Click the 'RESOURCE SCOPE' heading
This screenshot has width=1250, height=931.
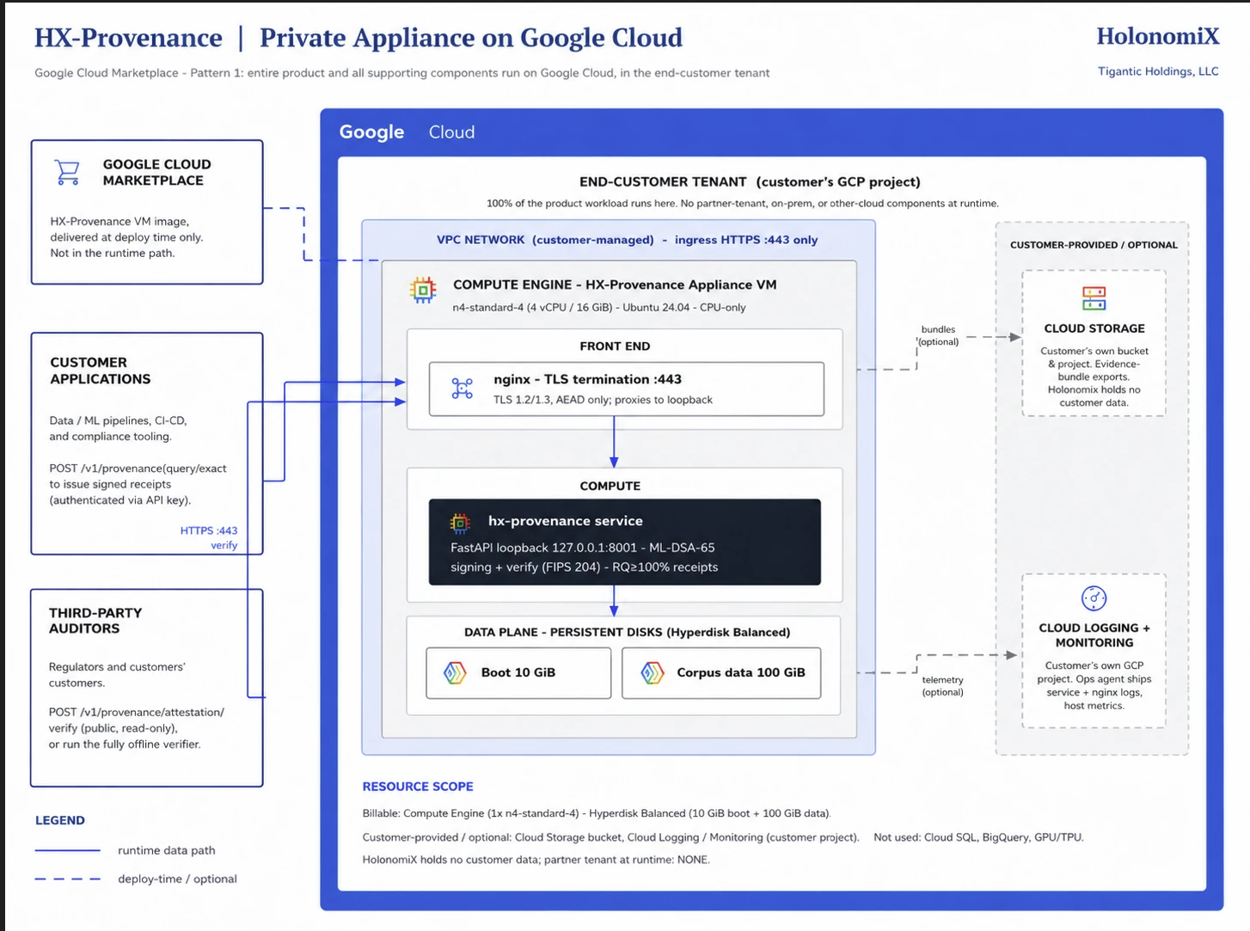pyautogui.click(x=418, y=787)
